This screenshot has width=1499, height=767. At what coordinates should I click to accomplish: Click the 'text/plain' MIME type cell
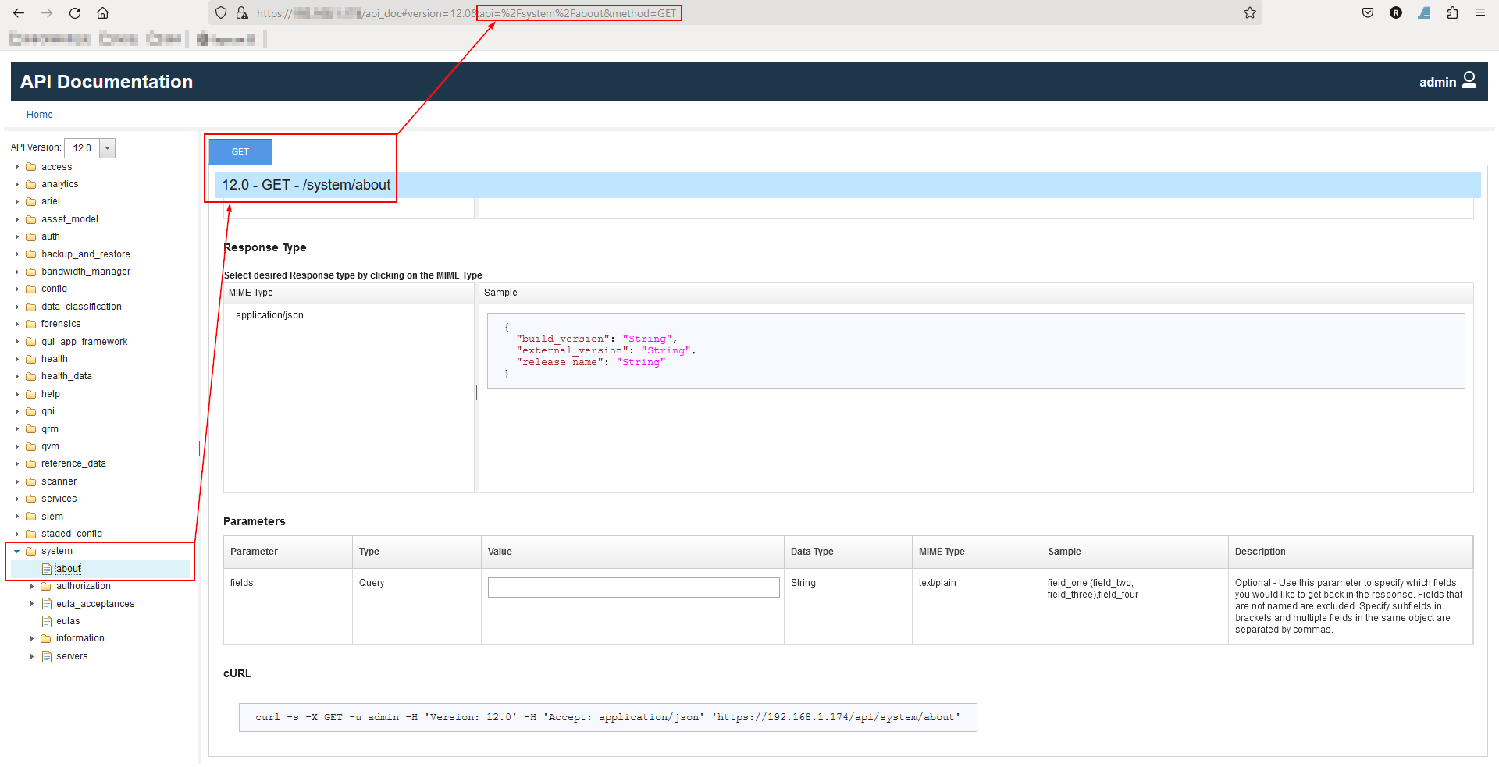pos(977,606)
